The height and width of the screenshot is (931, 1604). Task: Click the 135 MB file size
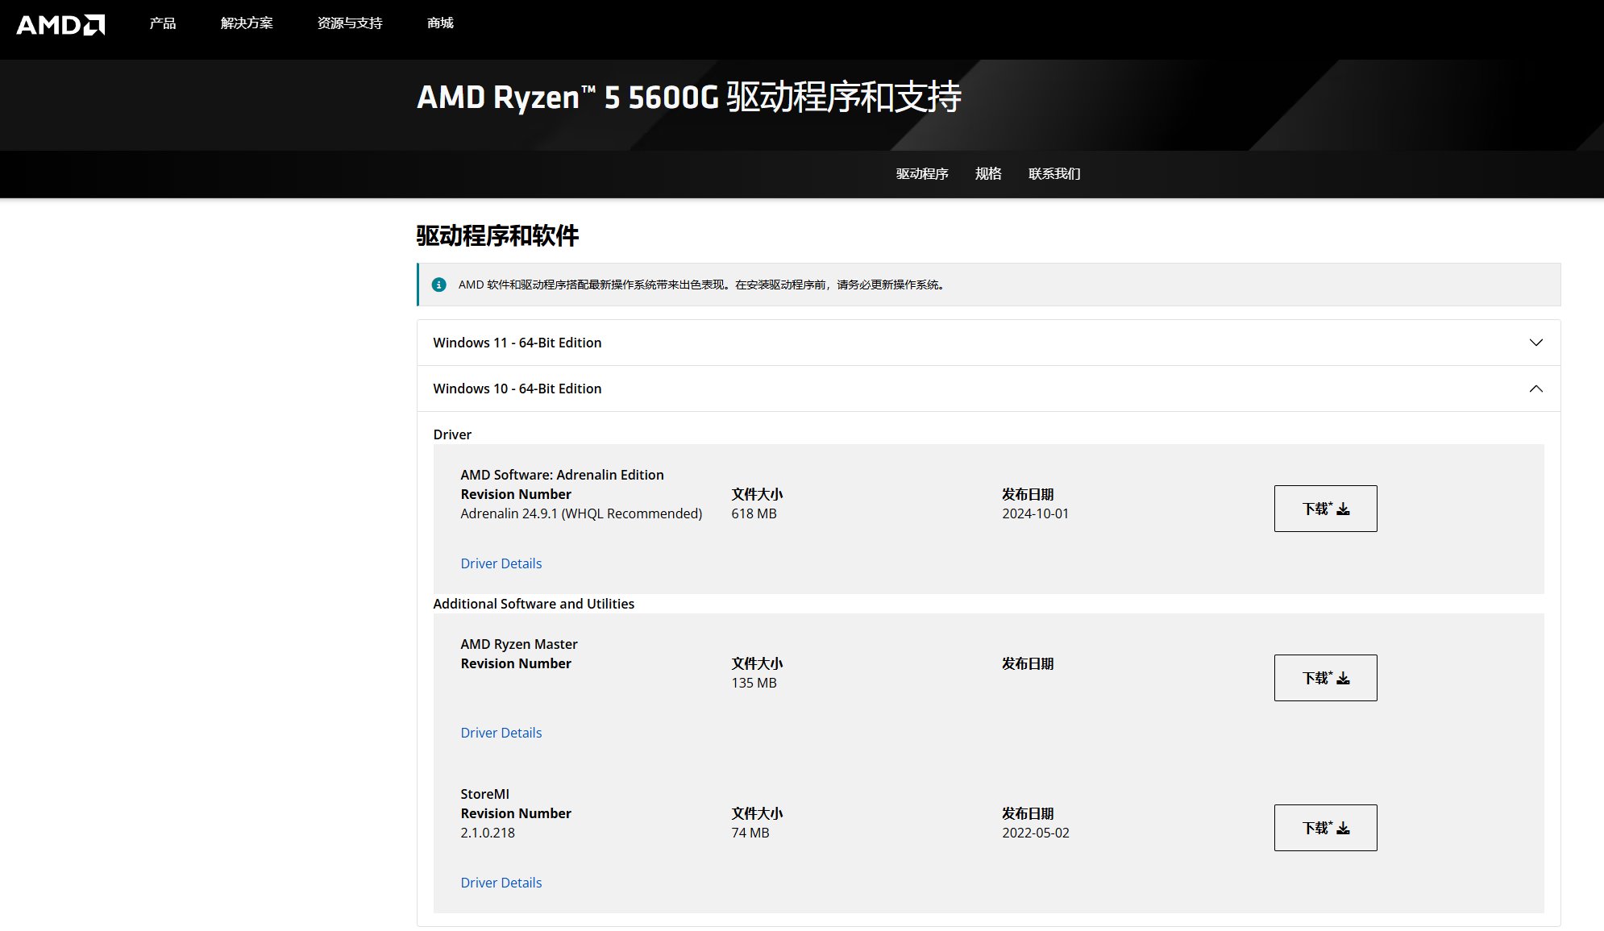coord(754,683)
